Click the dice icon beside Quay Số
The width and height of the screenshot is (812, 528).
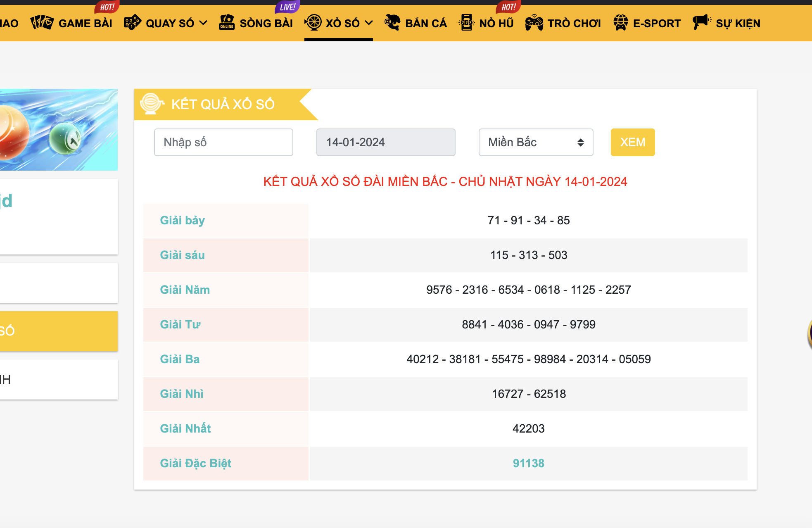(x=132, y=23)
